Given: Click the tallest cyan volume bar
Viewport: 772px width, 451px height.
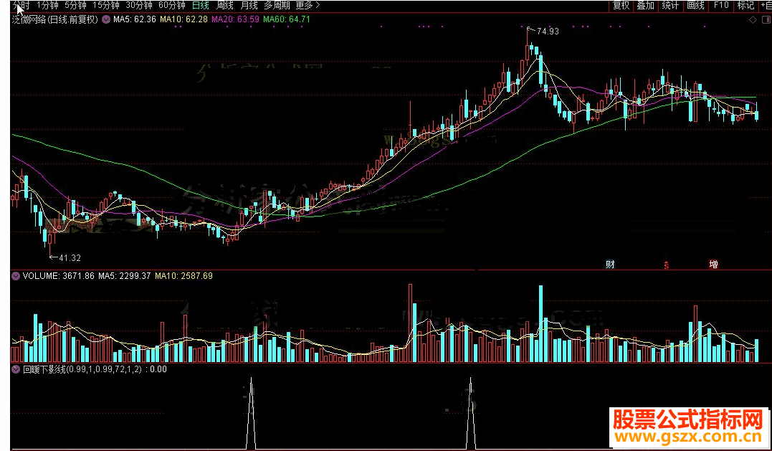Looking at the screenshot, I should pyautogui.click(x=540, y=323).
